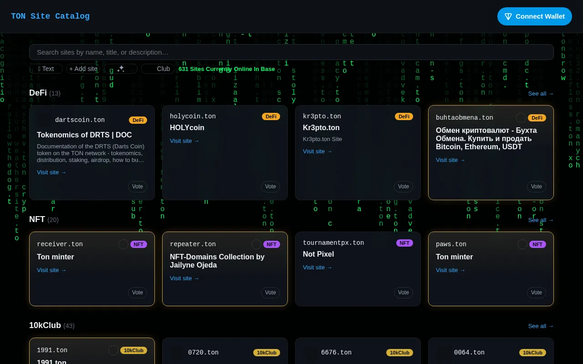Open See all for the 10kClub section
Image resolution: width=583 pixels, height=364 pixels.
click(x=541, y=326)
